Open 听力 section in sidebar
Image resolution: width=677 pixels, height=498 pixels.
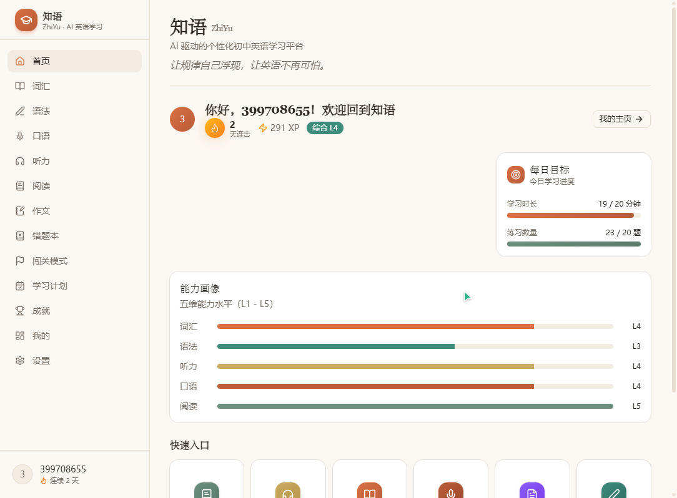coord(75,161)
